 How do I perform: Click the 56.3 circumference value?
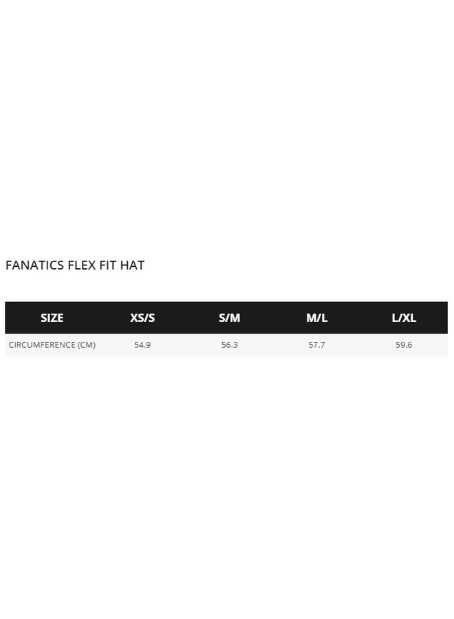tap(230, 345)
